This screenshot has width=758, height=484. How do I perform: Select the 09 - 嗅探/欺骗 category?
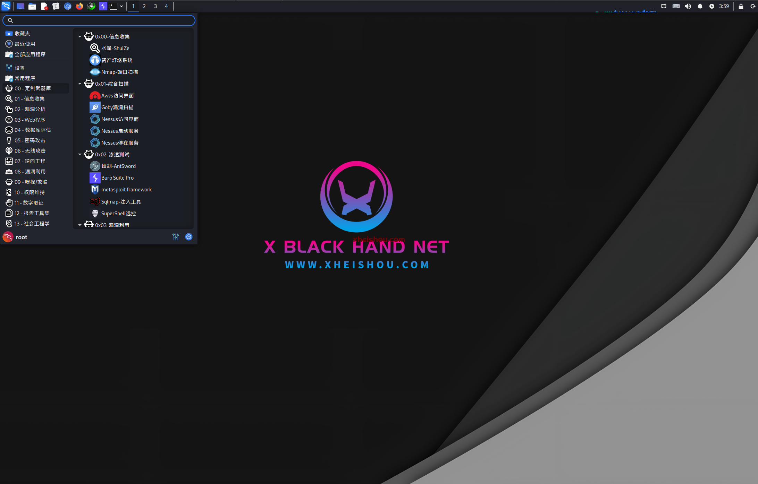pyautogui.click(x=36, y=182)
